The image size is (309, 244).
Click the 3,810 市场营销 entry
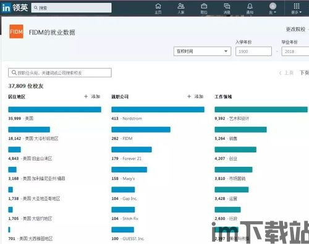230,179
